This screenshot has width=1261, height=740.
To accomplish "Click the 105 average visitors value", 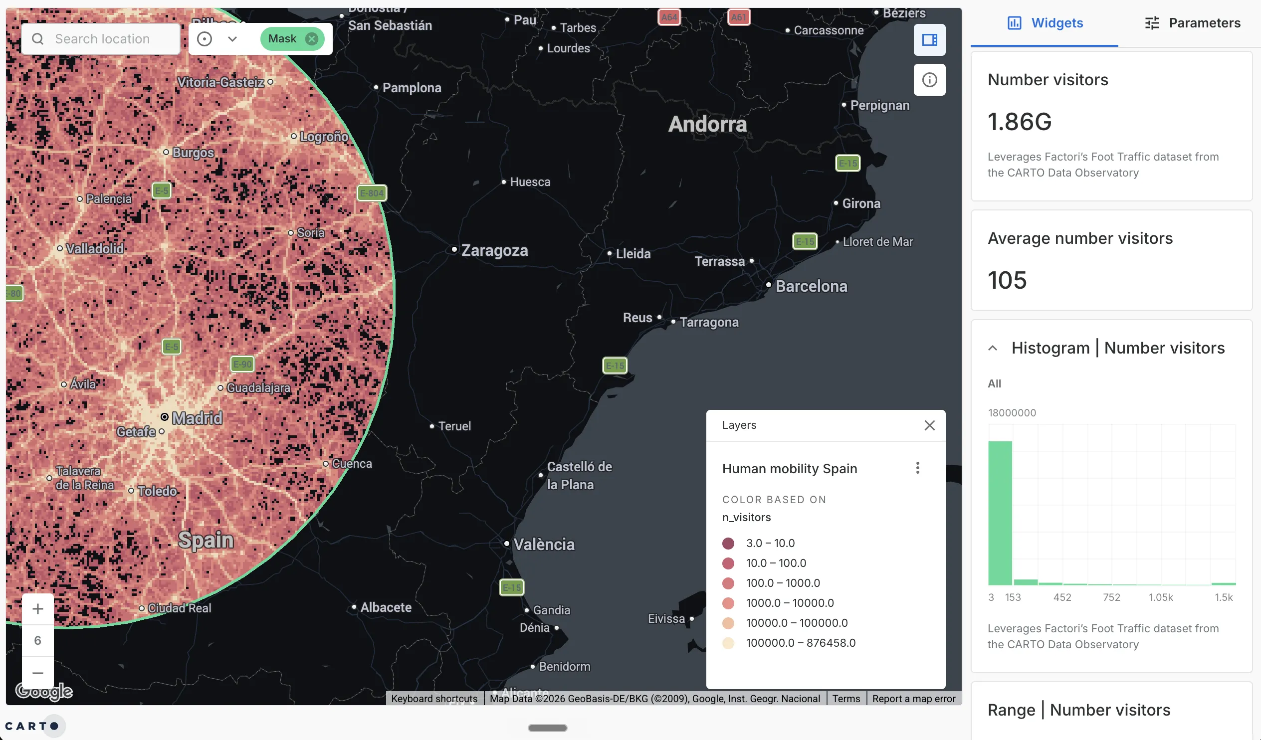I will point(1007,280).
